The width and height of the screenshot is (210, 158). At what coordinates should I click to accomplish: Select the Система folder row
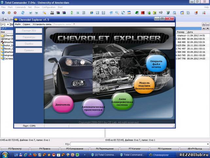tap(7, 59)
